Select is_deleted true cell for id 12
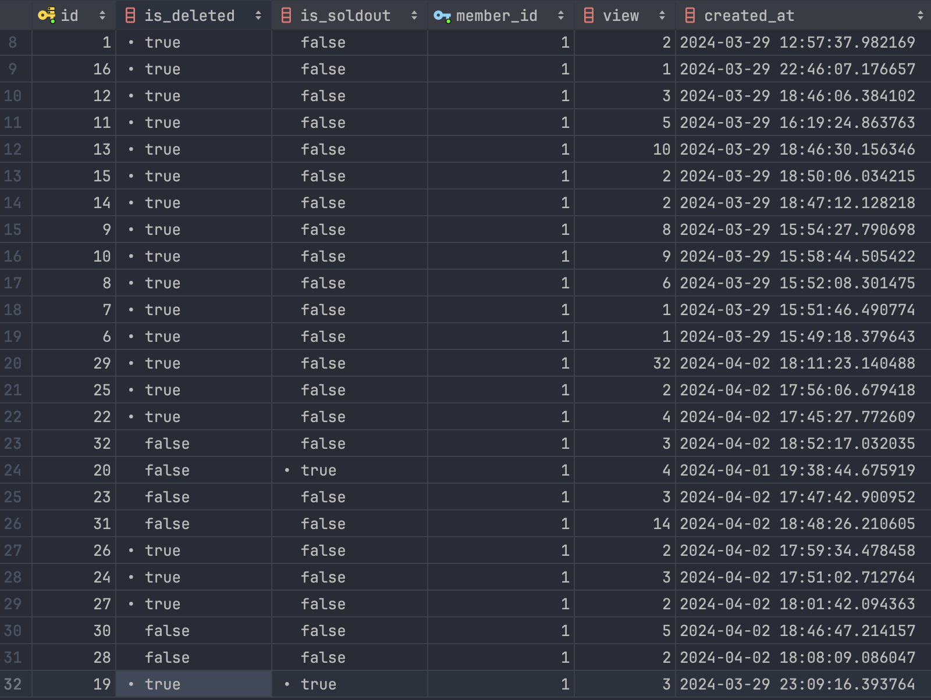This screenshot has width=931, height=700. pyautogui.click(x=194, y=96)
